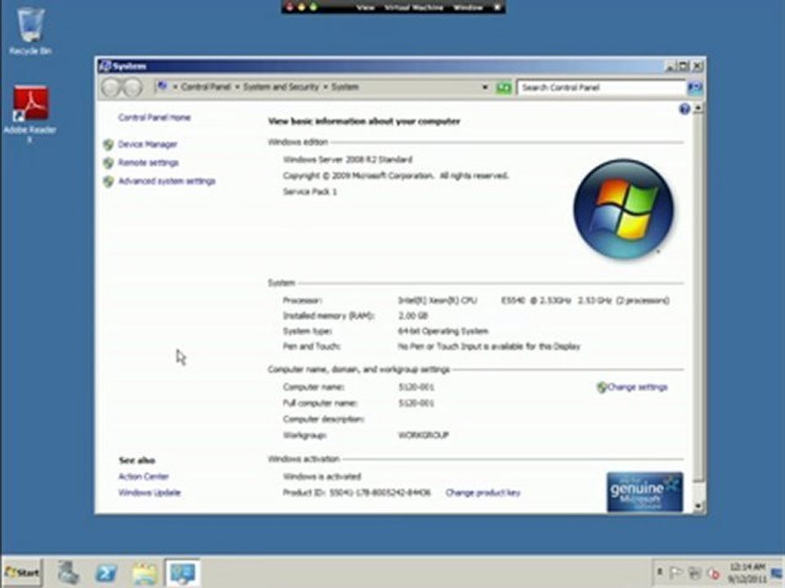Focus the Search Control Panel field
785x588 pixels.
coord(601,87)
